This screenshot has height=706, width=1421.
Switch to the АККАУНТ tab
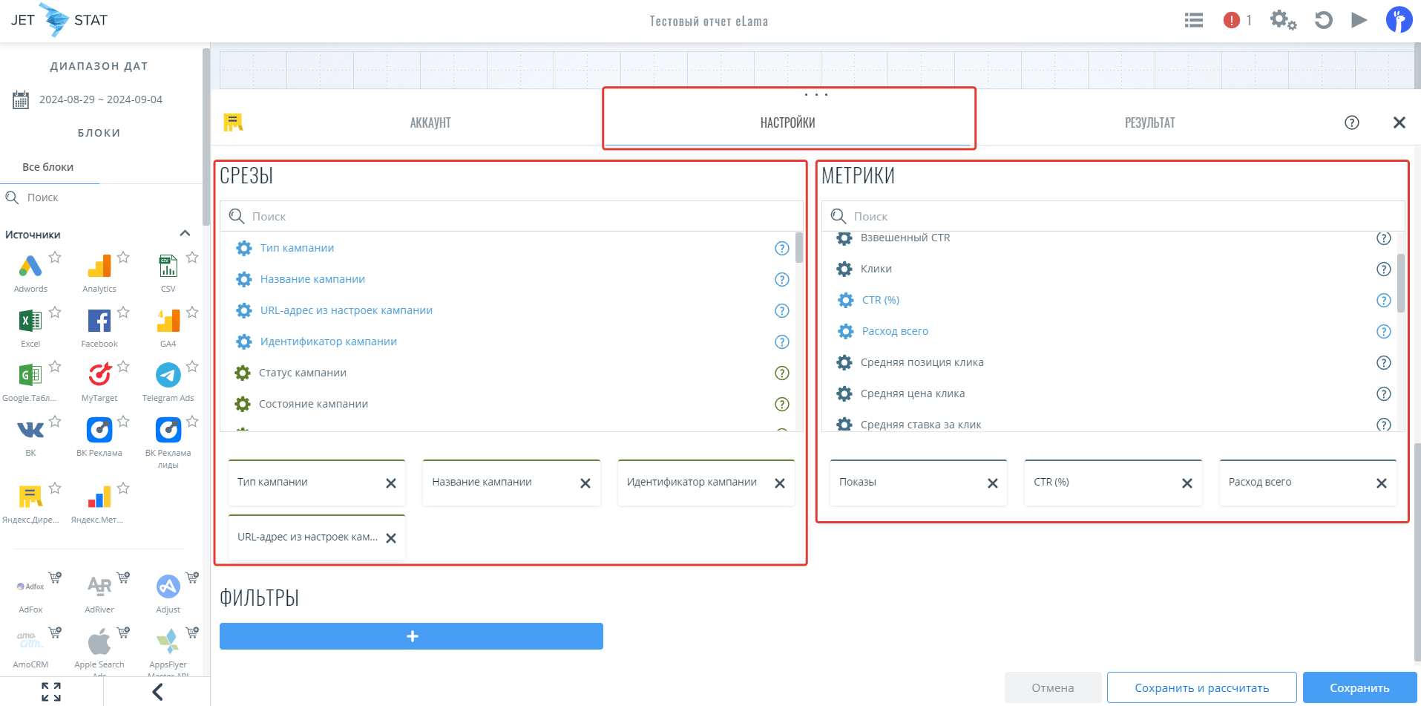430,122
